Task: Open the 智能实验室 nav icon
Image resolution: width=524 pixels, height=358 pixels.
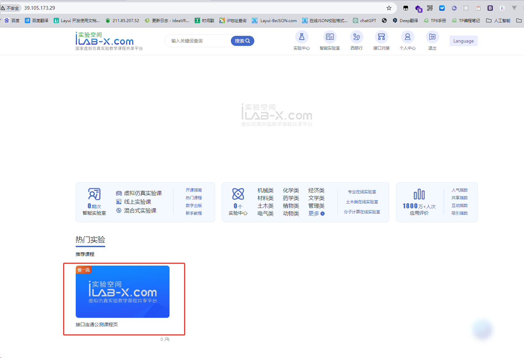Action: click(330, 37)
